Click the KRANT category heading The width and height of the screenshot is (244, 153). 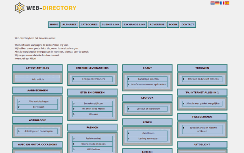pyautogui.click(x=147, y=68)
